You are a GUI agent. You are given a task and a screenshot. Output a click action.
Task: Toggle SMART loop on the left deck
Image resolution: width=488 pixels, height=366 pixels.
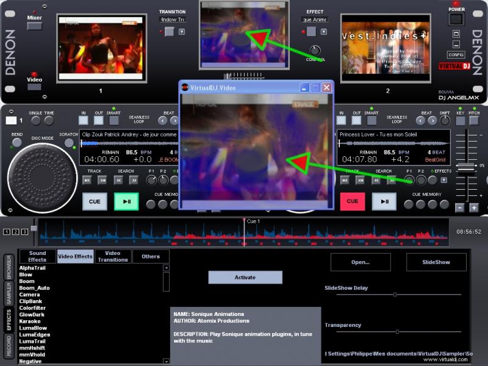point(113,120)
